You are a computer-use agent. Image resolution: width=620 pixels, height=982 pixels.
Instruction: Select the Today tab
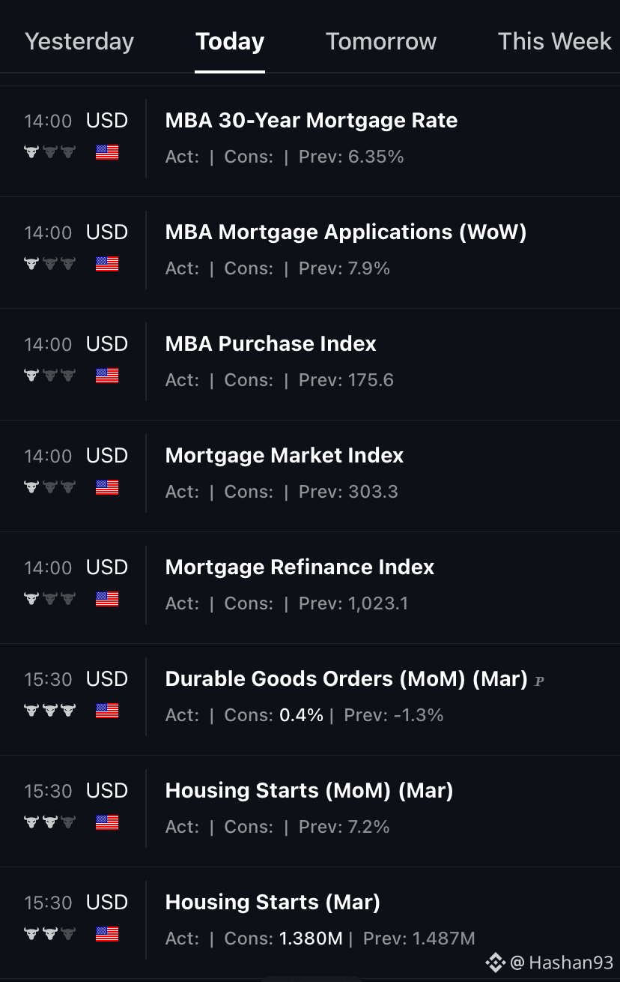pyautogui.click(x=230, y=41)
